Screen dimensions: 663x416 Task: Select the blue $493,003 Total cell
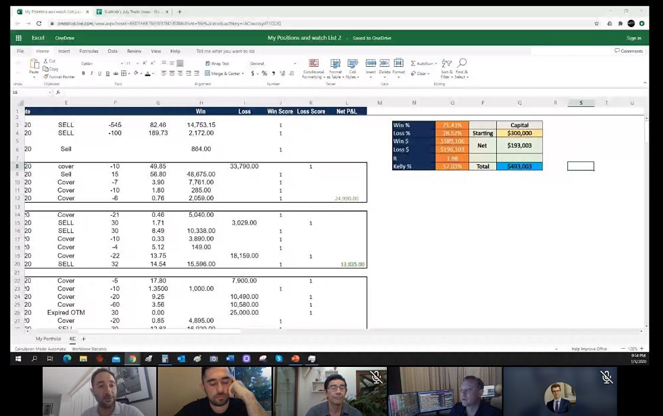[x=519, y=167]
